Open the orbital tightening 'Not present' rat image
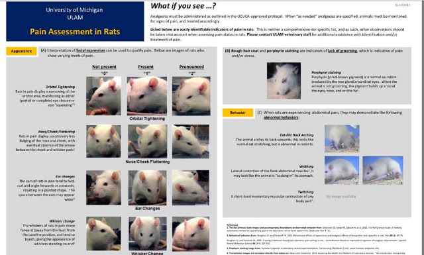Image resolution: width=424 pixels, height=255 pixels. (103, 96)
